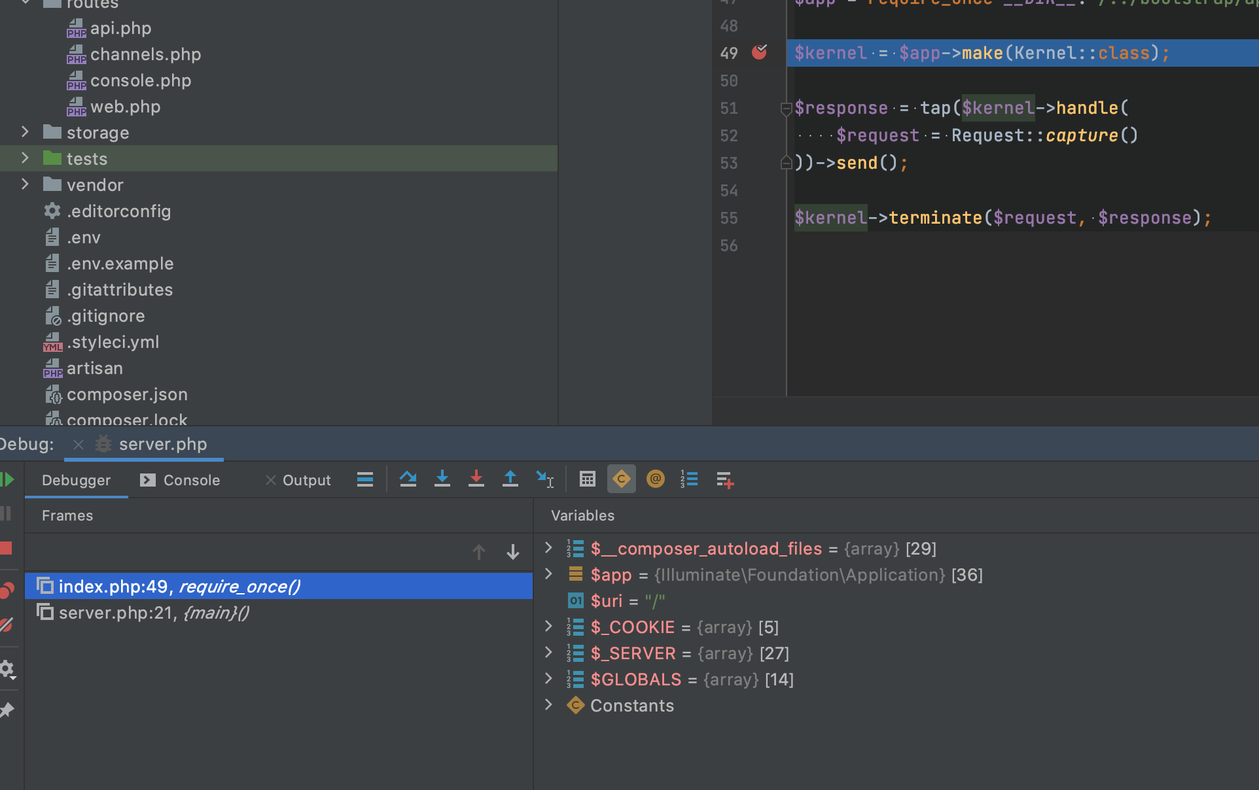Toggle the line 49 breakpoint

point(759,52)
